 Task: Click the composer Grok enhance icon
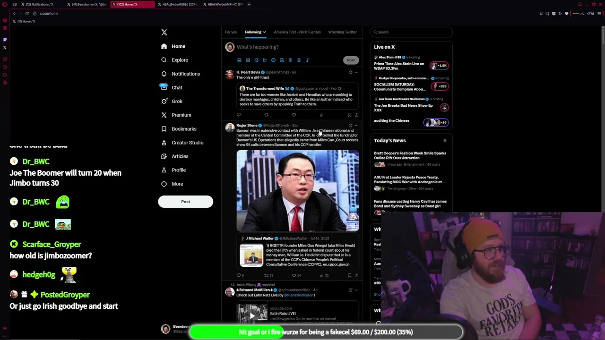256,60
